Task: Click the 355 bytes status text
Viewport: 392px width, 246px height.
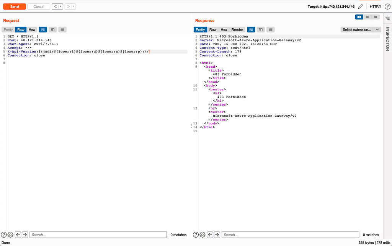Action: [x=366, y=243]
